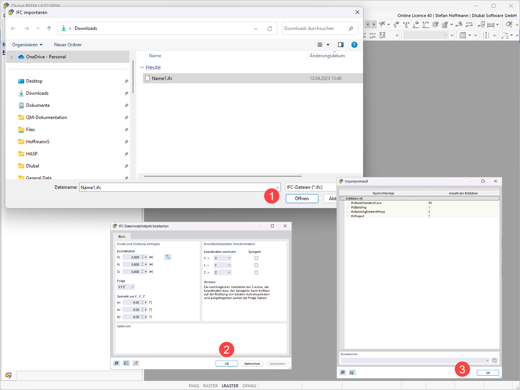Open decimal places settings in the model object dialog
The width and height of the screenshot is (520, 390).
click(x=126, y=363)
